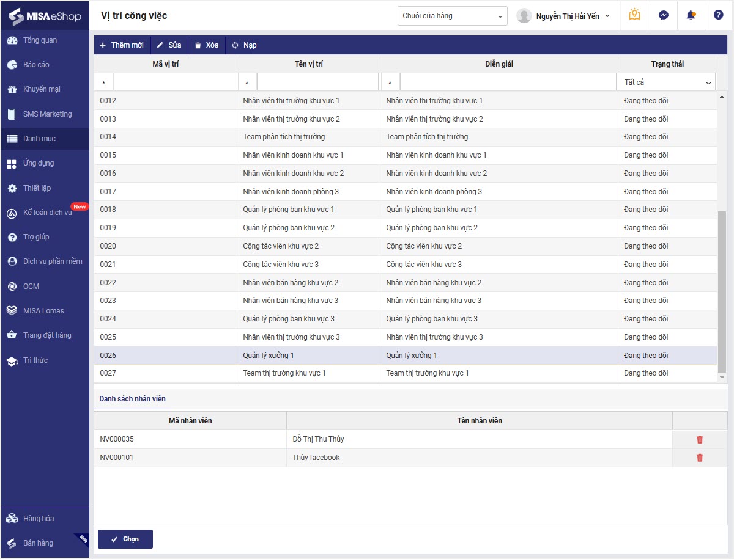Image resolution: width=734 pixels, height=559 pixels.
Task: Select row with code 0012
Action: click(x=406, y=101)
